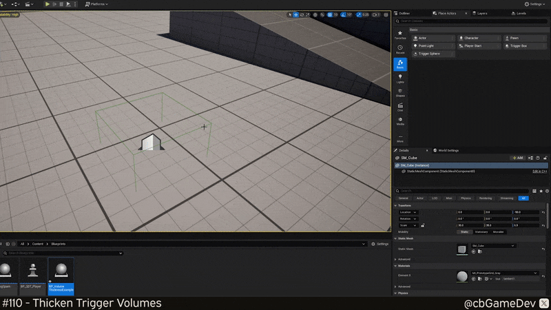Toggle the Details panel lock icon

point(545,158)
